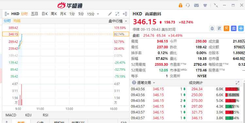The width and height of the screenshot is (245, 123).
Task: Add HKD to watchlist plus button
Action: point(241,28)
